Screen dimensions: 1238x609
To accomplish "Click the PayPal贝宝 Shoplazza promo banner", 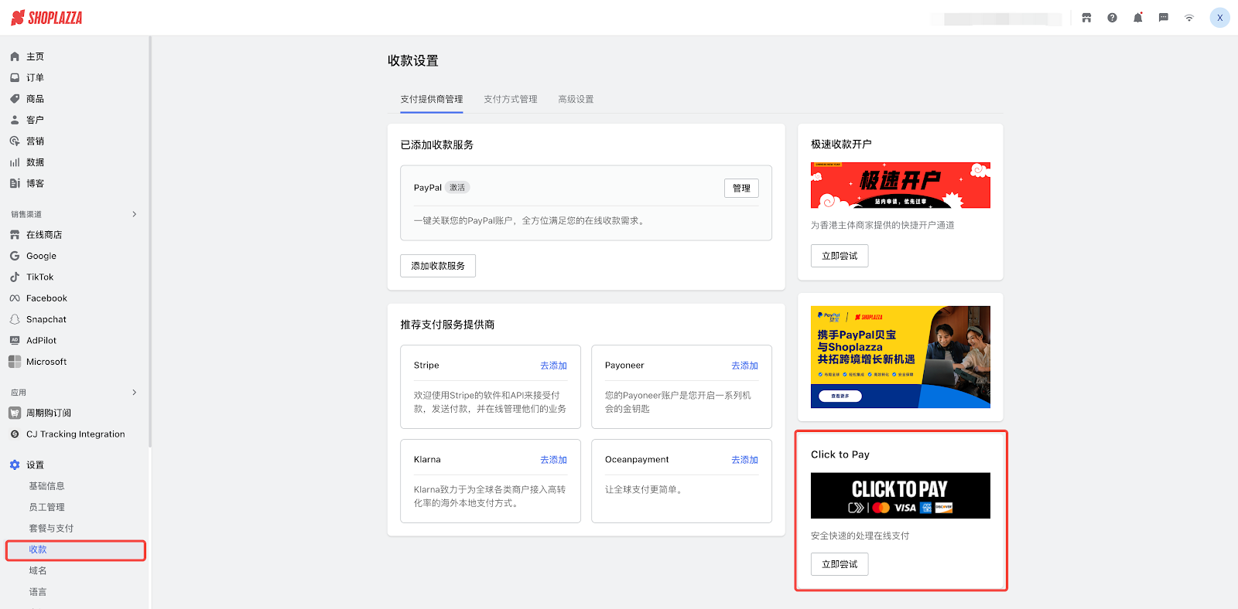I will point(901,357).
